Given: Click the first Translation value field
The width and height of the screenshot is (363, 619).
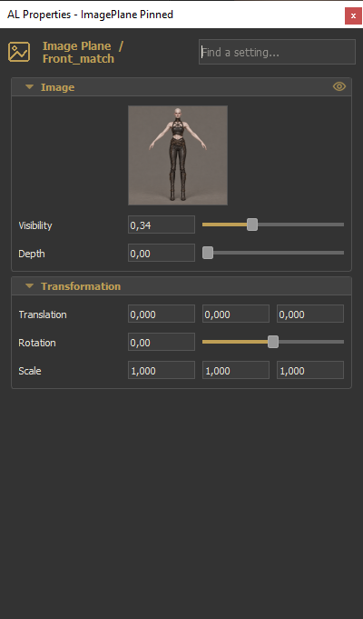Looking at the screenshot, I should coord(162,314).
